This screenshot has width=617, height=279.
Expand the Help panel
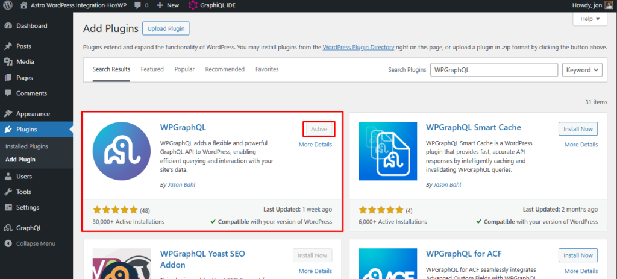point(589,19)
